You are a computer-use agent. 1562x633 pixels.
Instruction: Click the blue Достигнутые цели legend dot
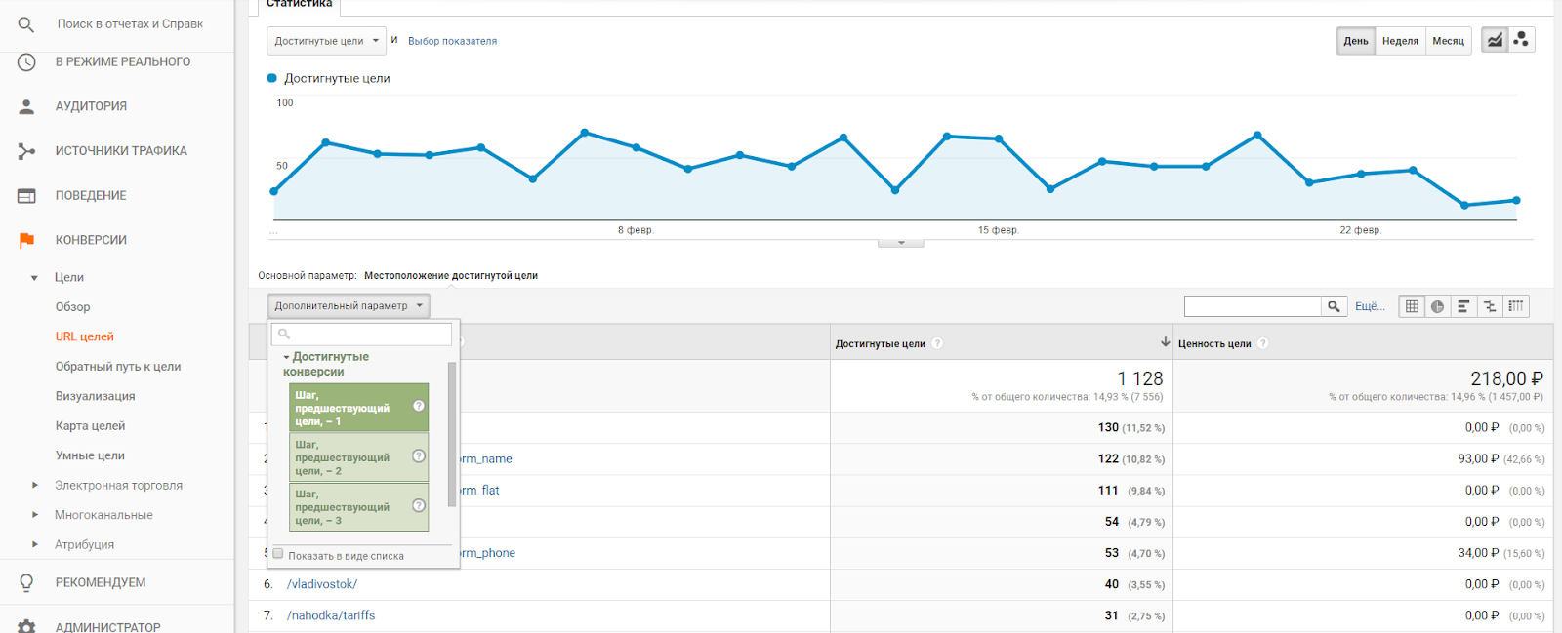pos(272,78)
